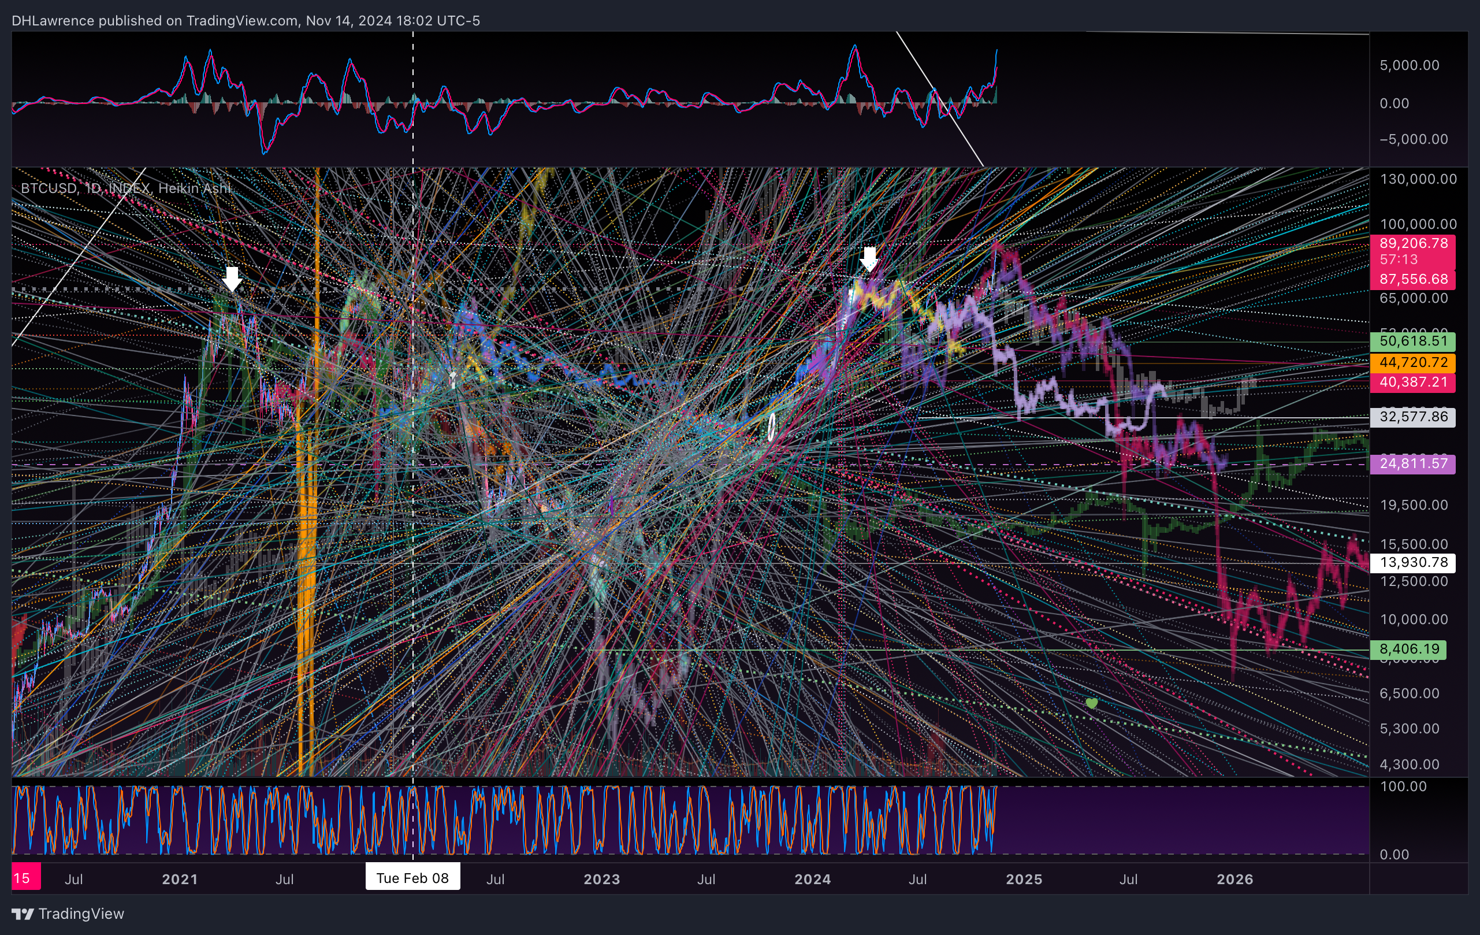This screenshot has height=935, width=1480.
Task: Click the 5,000.00 value on the top oscillator scale
Action: click(x=1410, y=65)
